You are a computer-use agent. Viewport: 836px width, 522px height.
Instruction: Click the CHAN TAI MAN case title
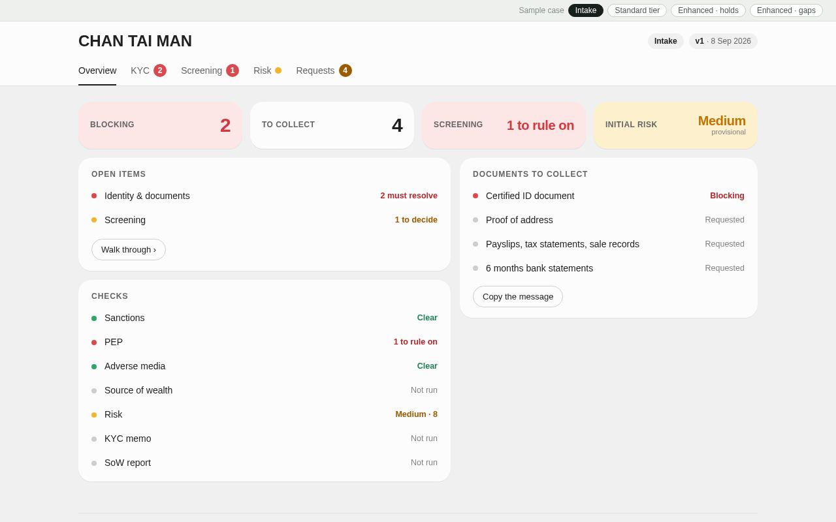(135, 41)
